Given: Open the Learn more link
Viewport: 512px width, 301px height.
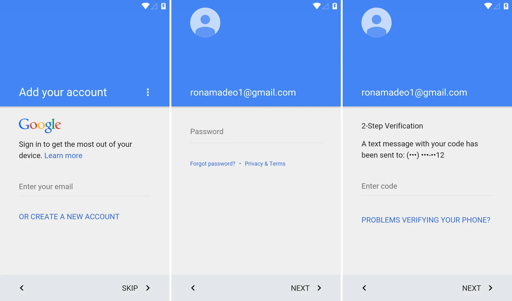Looking at the screenshot, I should tap(63, 155).
